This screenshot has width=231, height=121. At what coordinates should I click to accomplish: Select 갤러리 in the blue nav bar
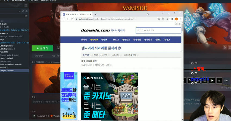tap(84, 40)
